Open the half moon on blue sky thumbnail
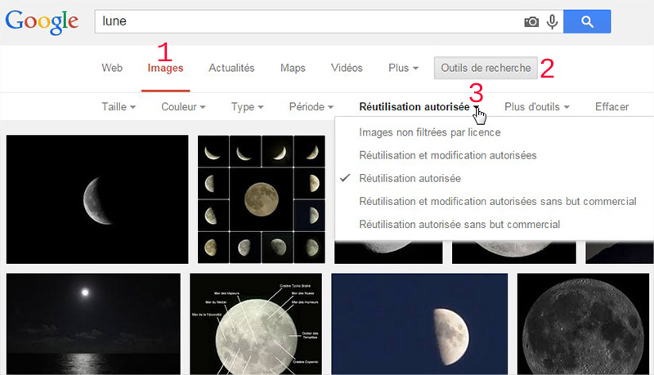The image size is (654, 375). coord(419,324)
